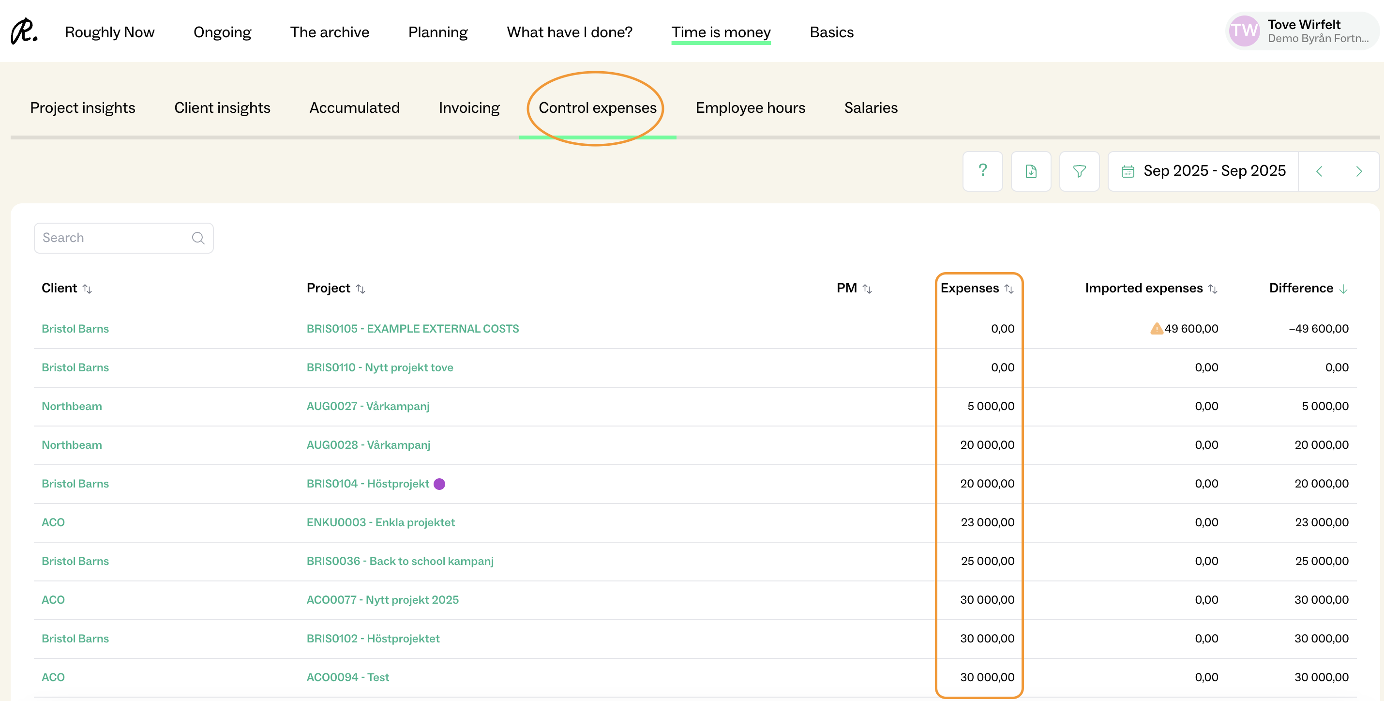
Task: Click the purple dot beside BRIS0104 Höstprojekt
Action: point(439,484)
